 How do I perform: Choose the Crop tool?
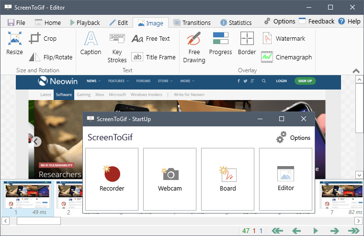pos(43,38)
